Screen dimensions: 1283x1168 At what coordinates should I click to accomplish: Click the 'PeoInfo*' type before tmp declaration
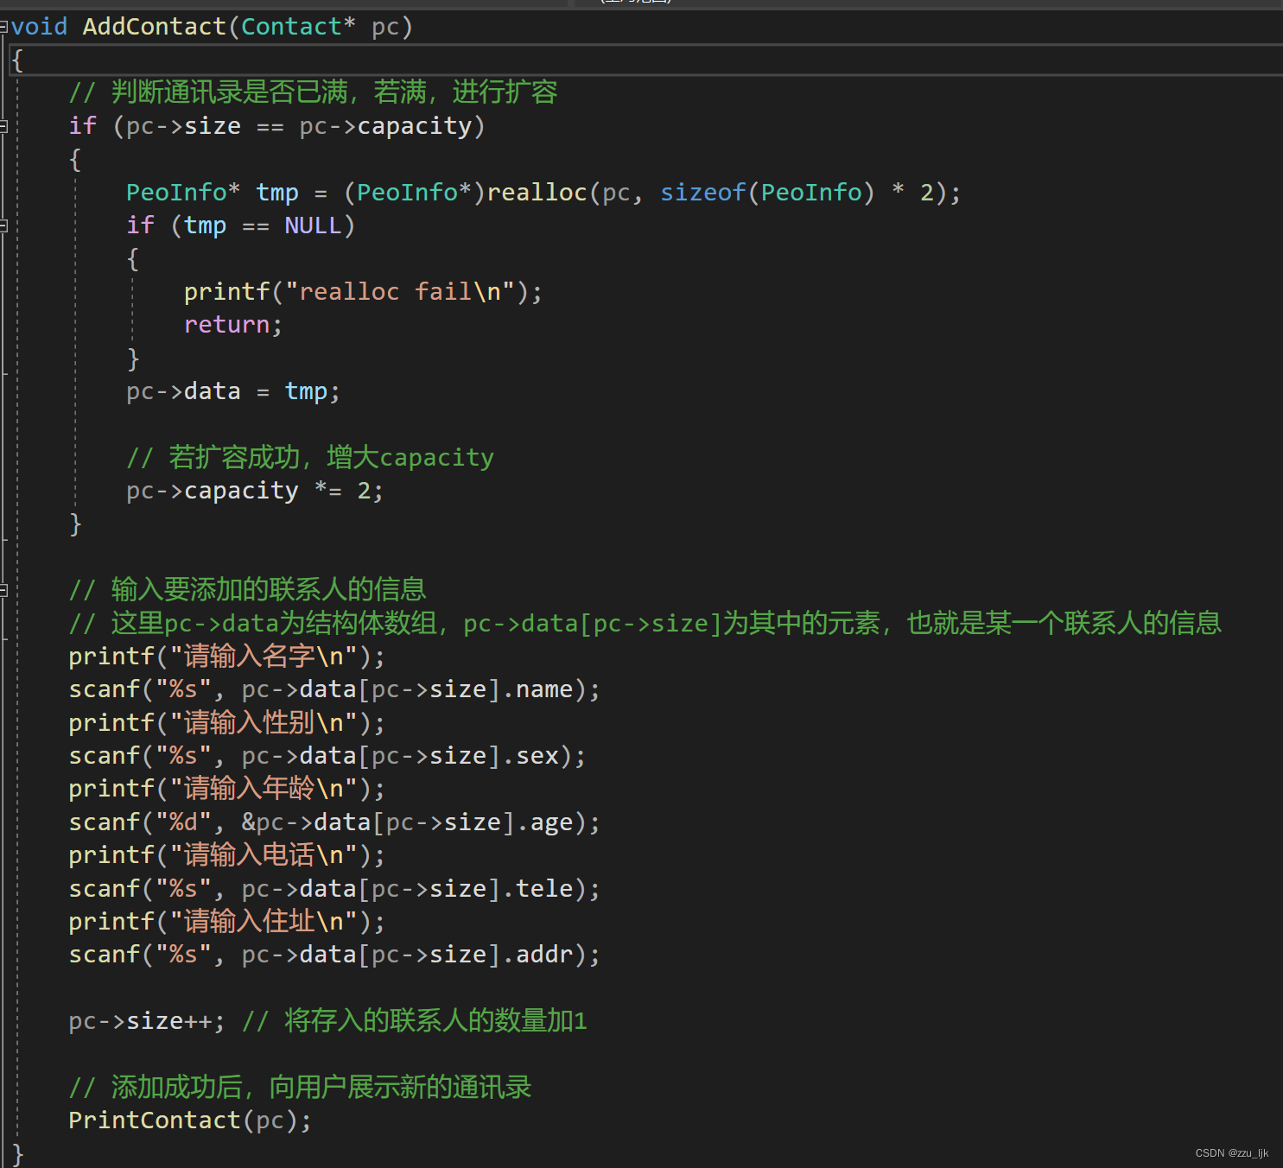click(x=183, y=192)
